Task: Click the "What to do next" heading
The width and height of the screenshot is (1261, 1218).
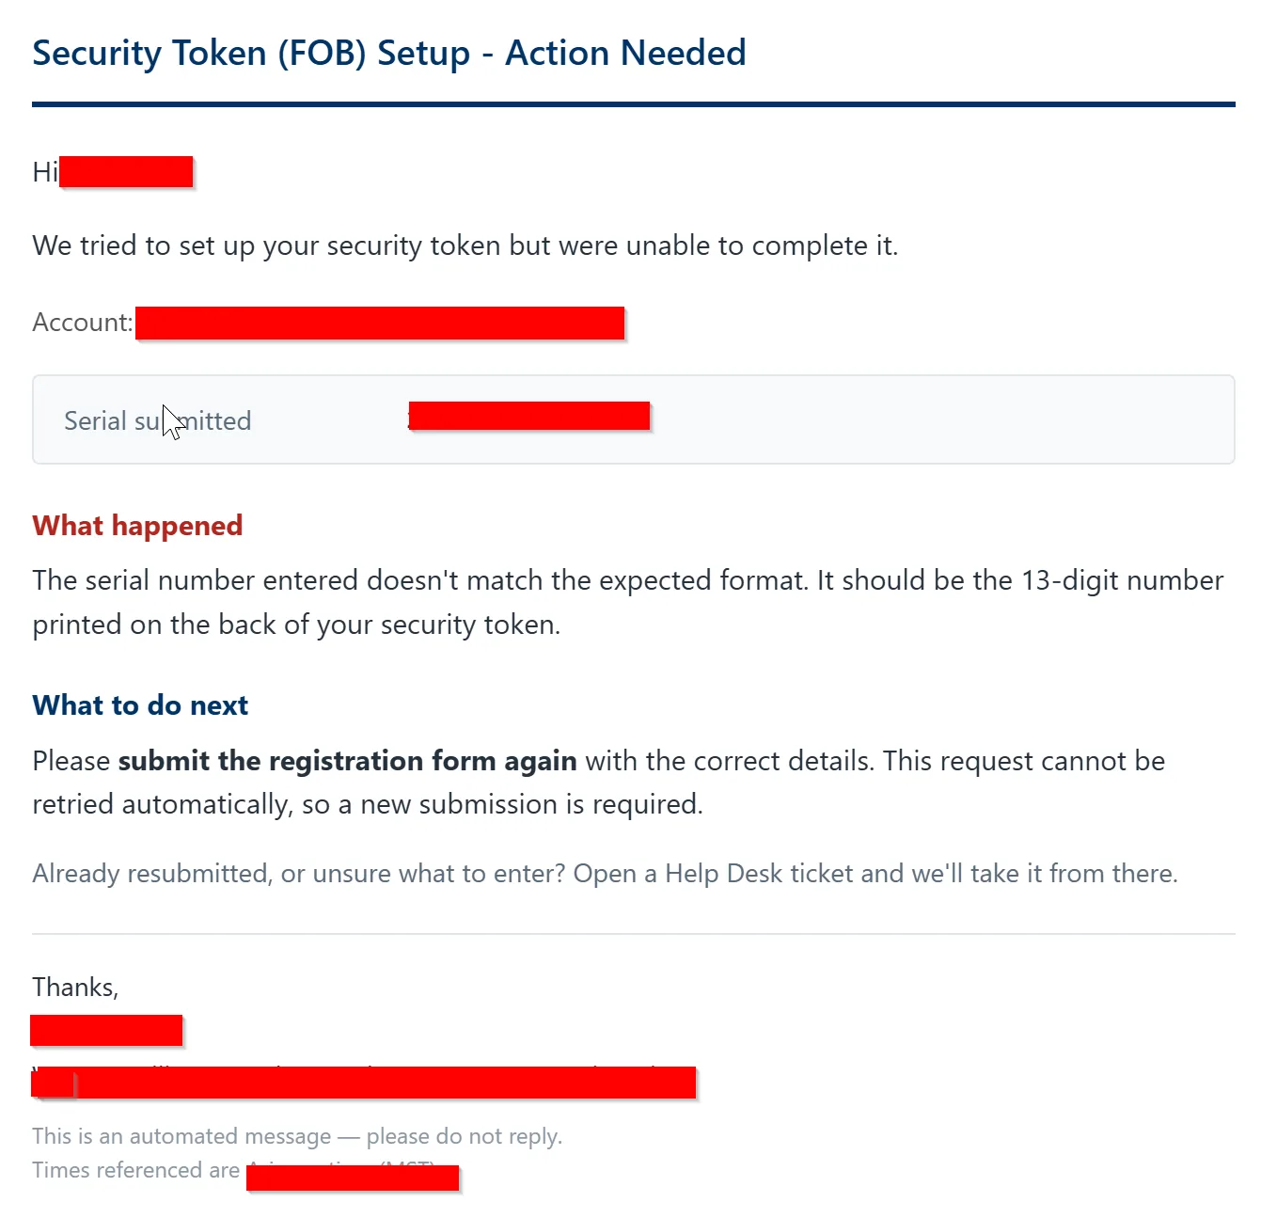Action: click(140, 705)
